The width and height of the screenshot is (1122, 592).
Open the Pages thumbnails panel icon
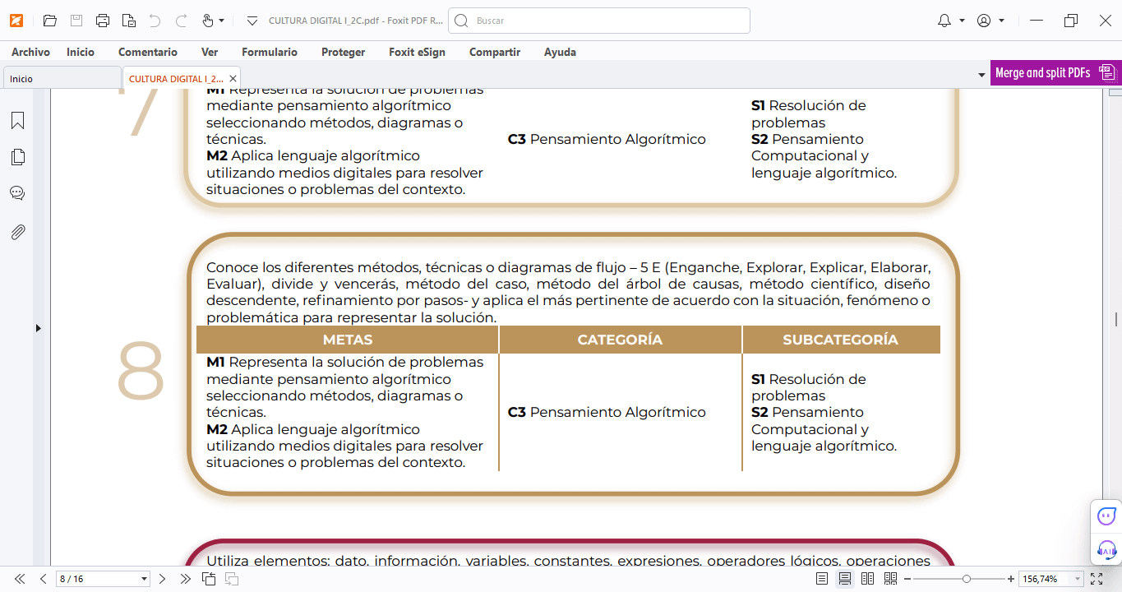(17, 157)
